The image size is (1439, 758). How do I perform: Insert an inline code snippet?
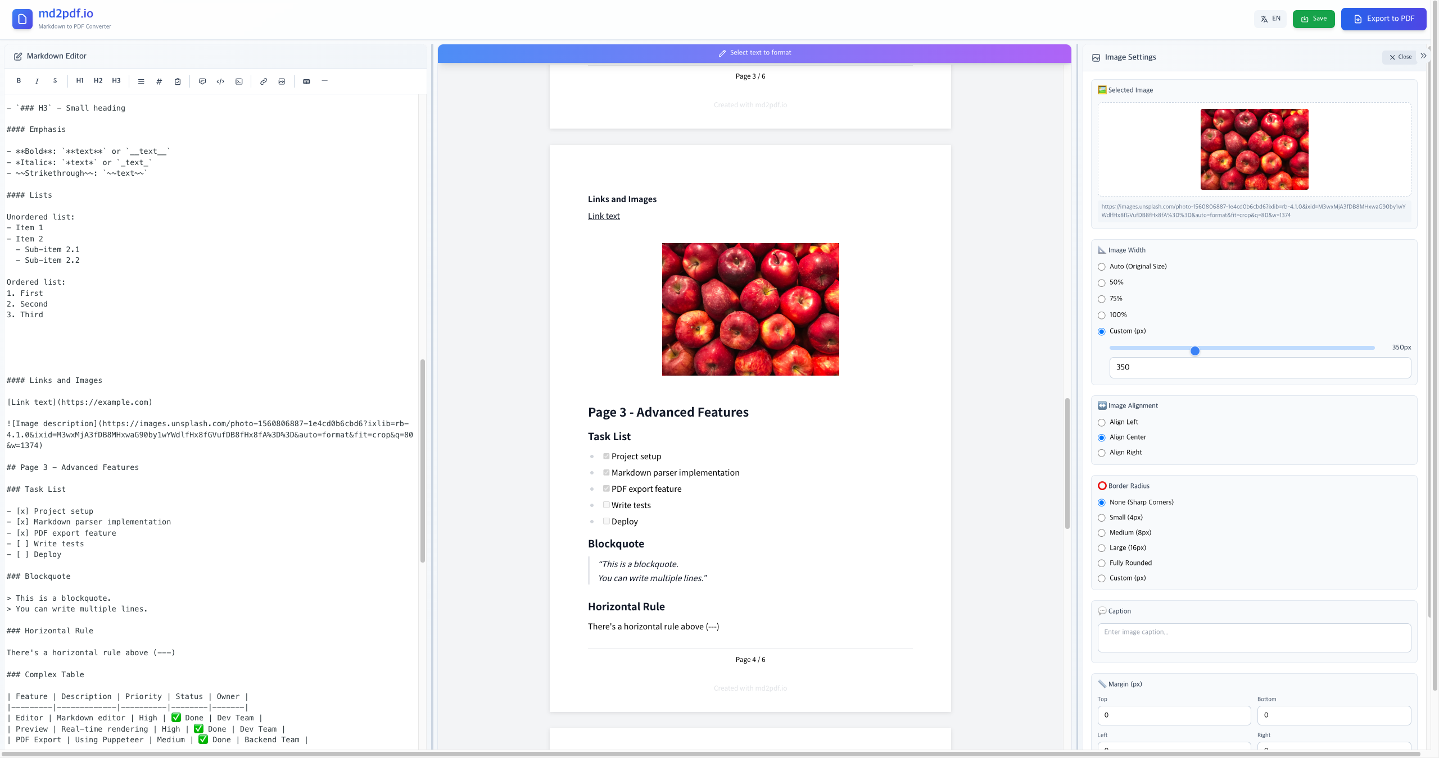[x=220, y=81]
